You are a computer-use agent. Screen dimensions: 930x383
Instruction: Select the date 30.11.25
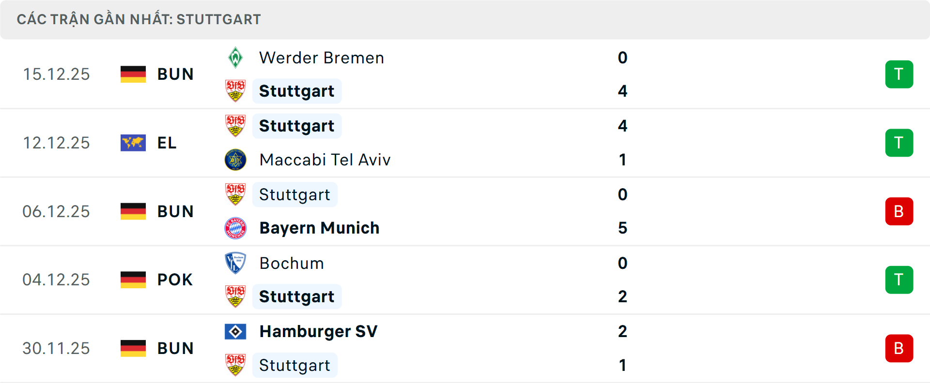pyautogui.click(x=56, y=348)
